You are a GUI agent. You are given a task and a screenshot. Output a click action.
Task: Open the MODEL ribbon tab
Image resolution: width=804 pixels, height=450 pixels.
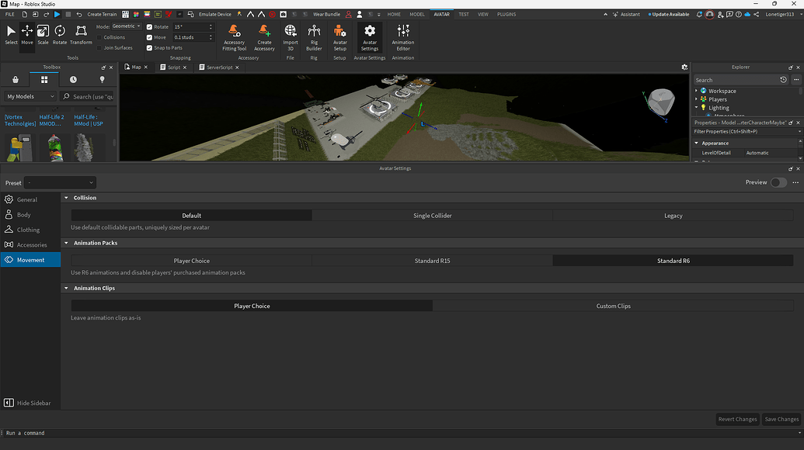(416, 14)
